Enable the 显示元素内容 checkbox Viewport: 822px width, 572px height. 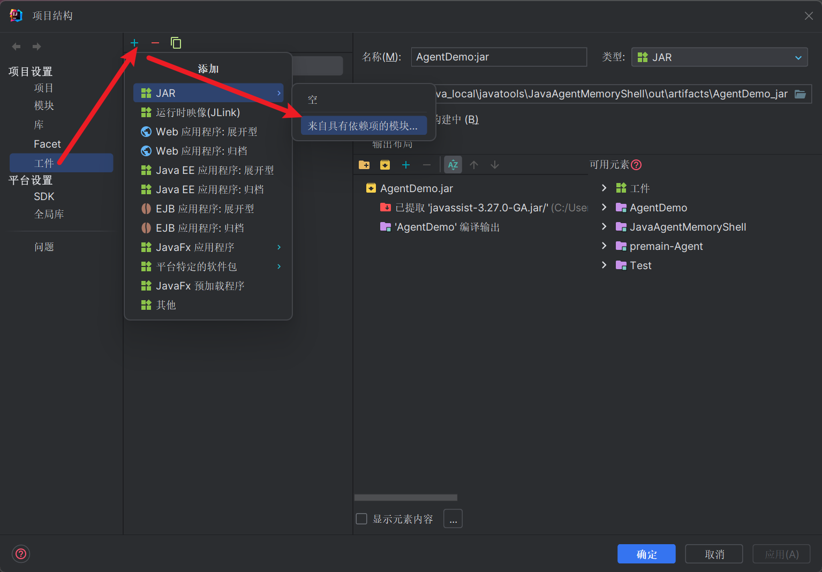click(361, 519)
